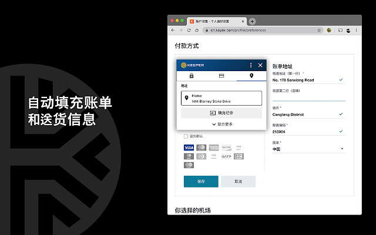This screenshot has width=376, height=235.
Task: Switch to the Keeper lock (logins) tab
Action: (x=192, y=76)
